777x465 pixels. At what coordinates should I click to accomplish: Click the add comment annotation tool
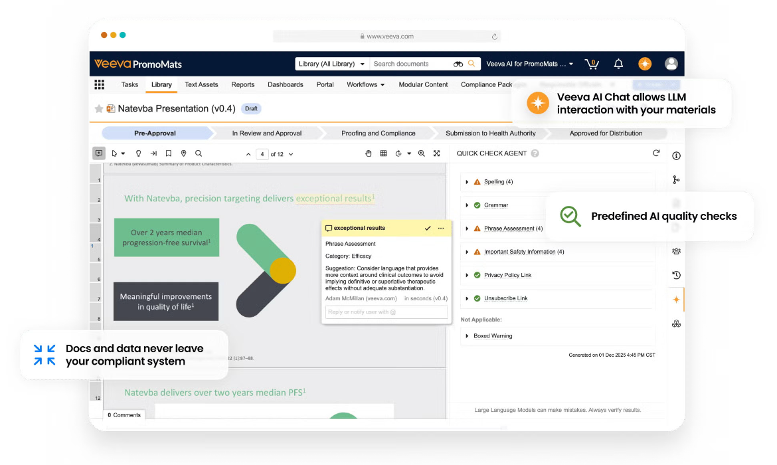tap(99, 153)
